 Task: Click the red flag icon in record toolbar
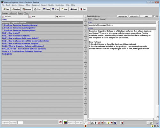112,123
